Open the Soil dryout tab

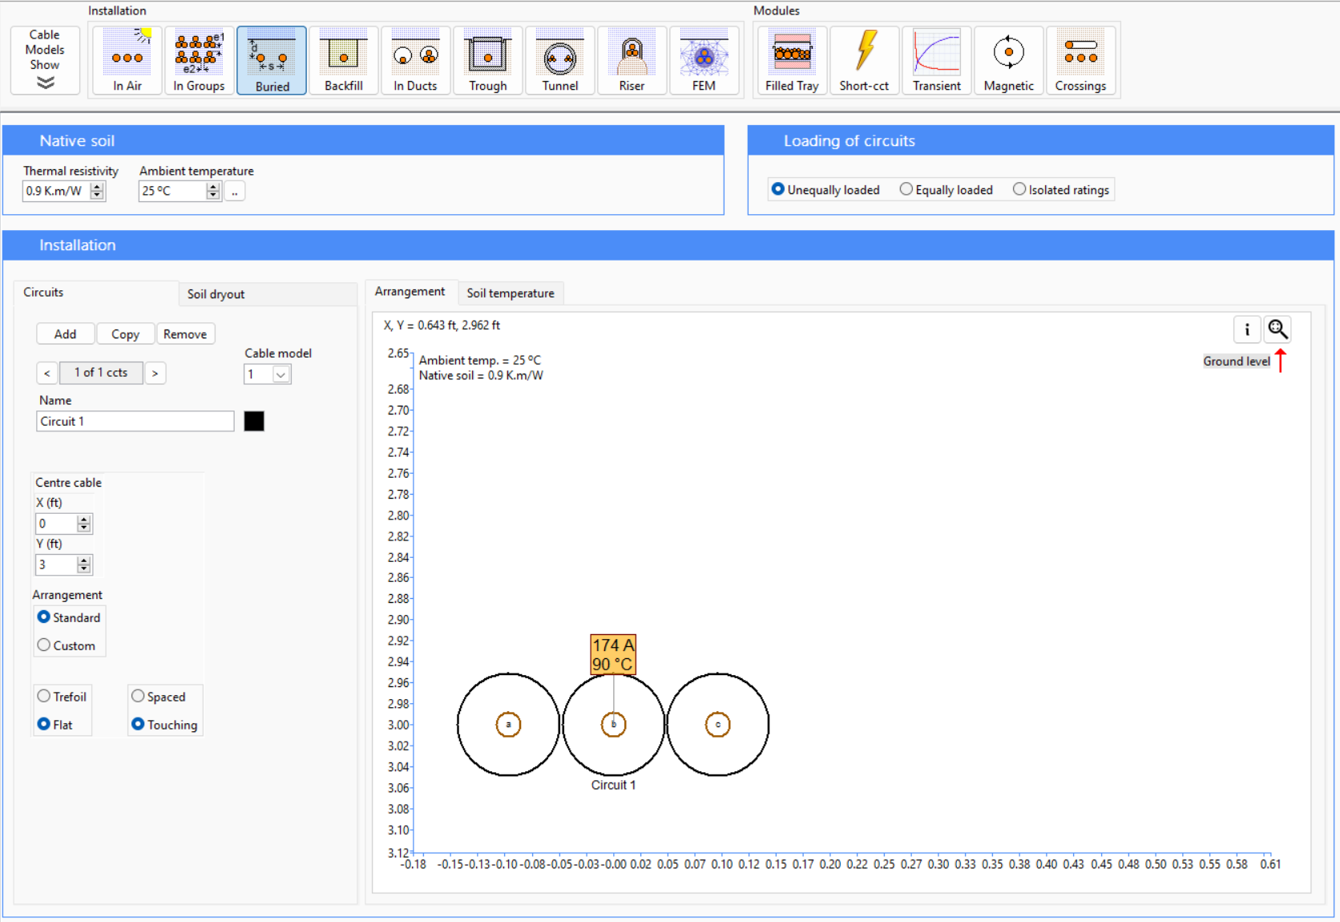216,294
